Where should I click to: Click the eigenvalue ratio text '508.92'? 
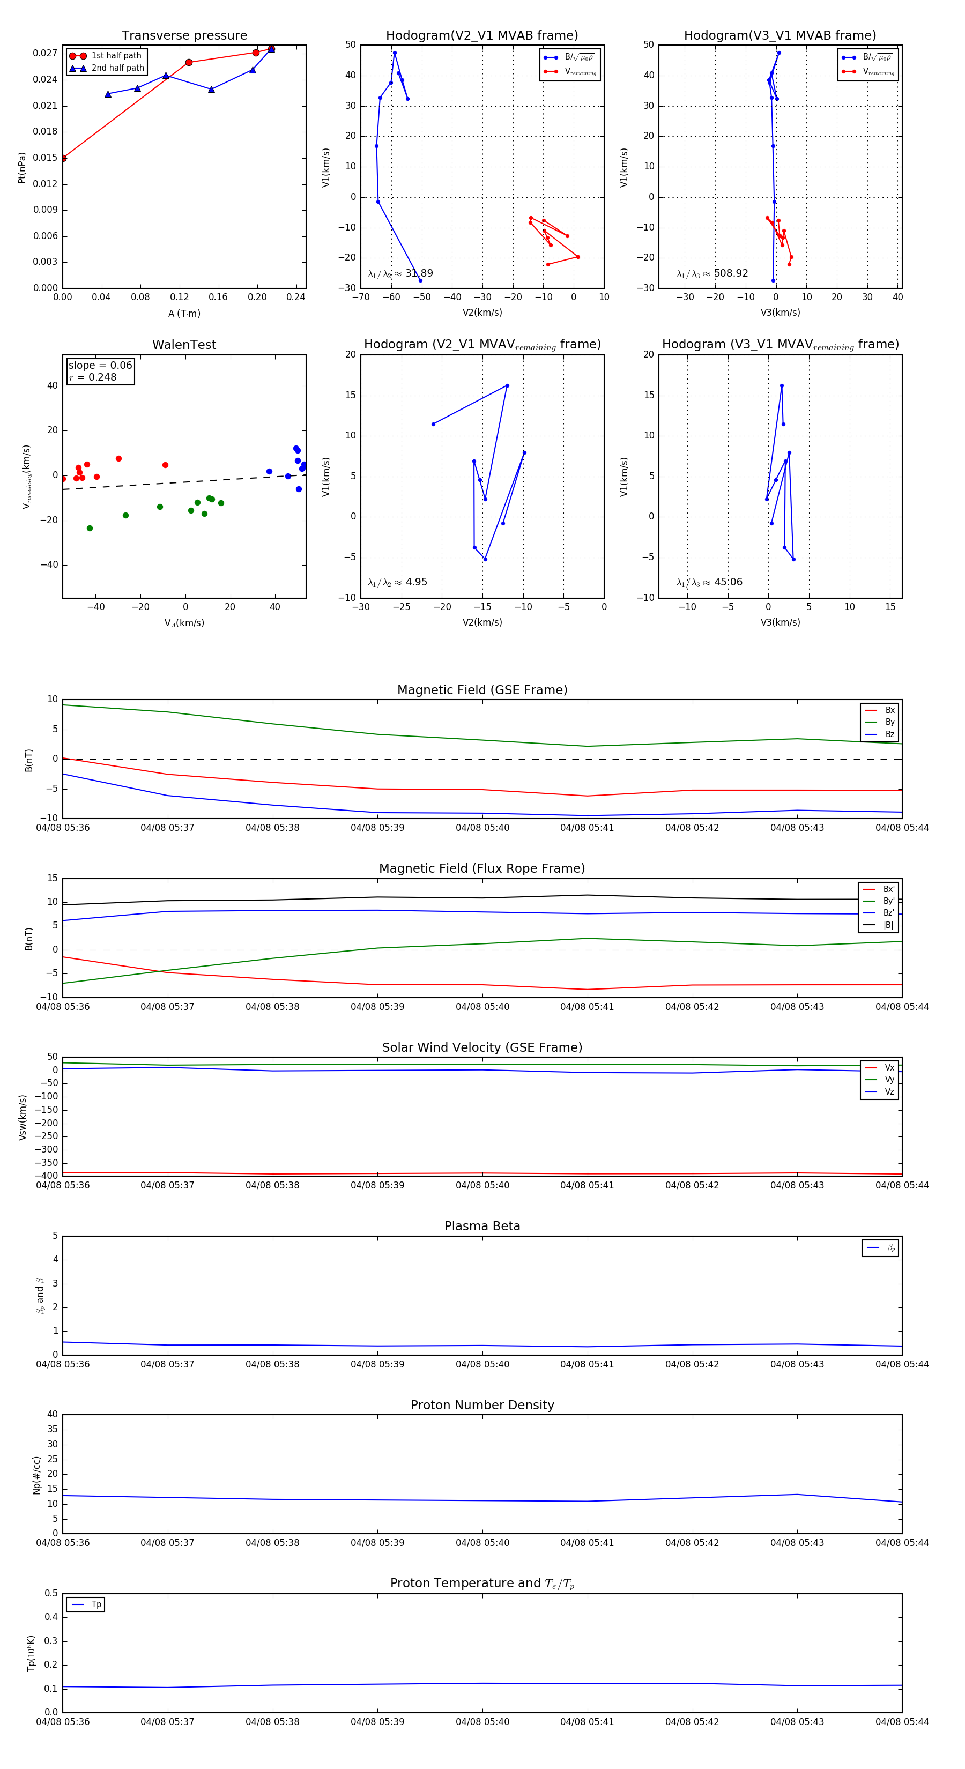point(731,273)
